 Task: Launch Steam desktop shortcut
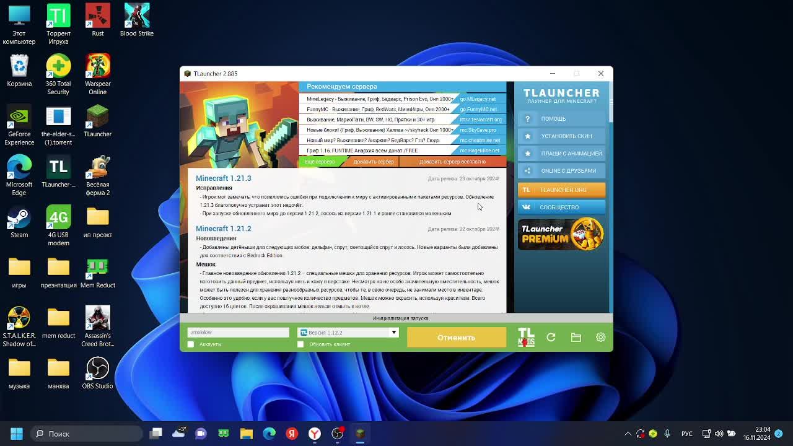(x=19, y=222)
